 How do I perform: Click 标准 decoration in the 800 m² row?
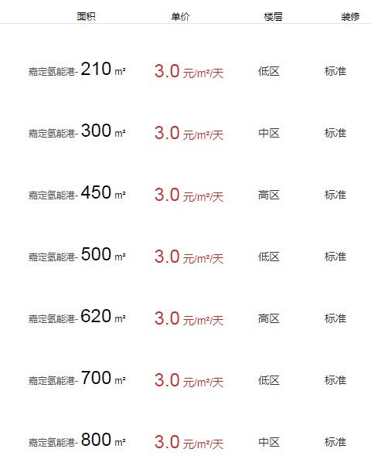pyautogui.click(x=335, y=442)
